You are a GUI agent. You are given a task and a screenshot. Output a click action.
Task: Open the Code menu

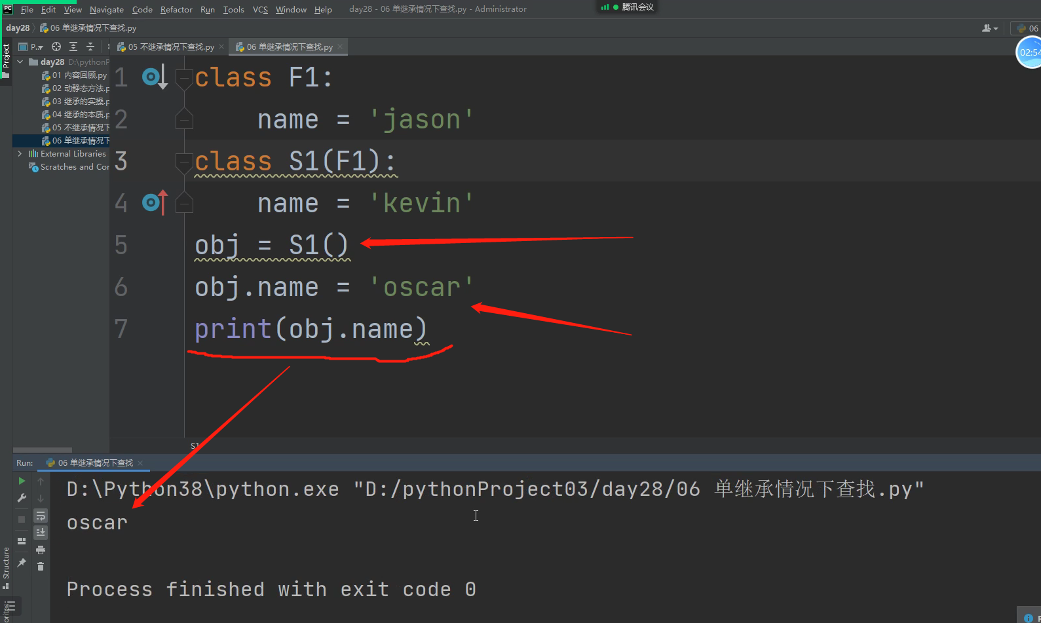coord(142,9)
